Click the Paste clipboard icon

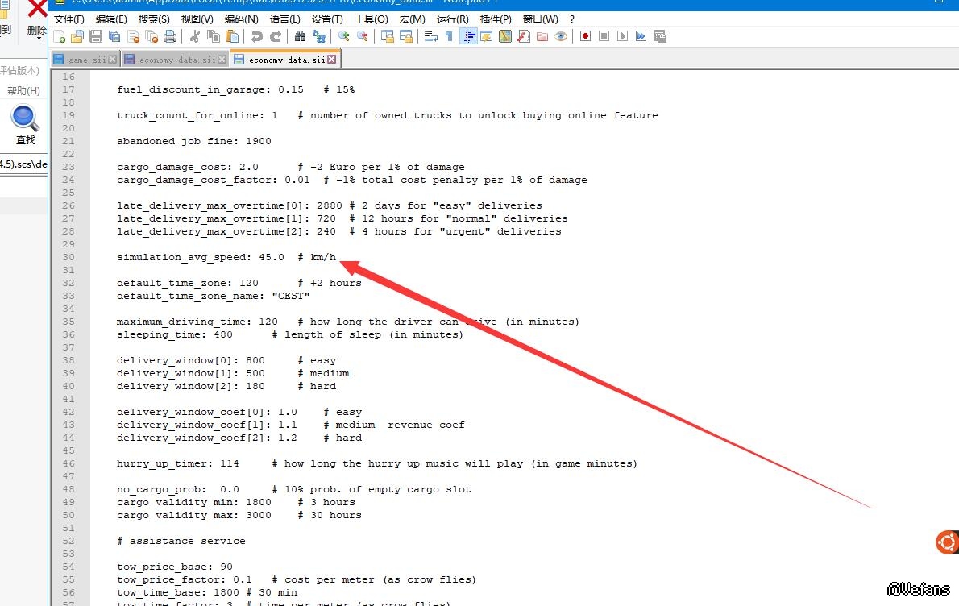[232, 37]
